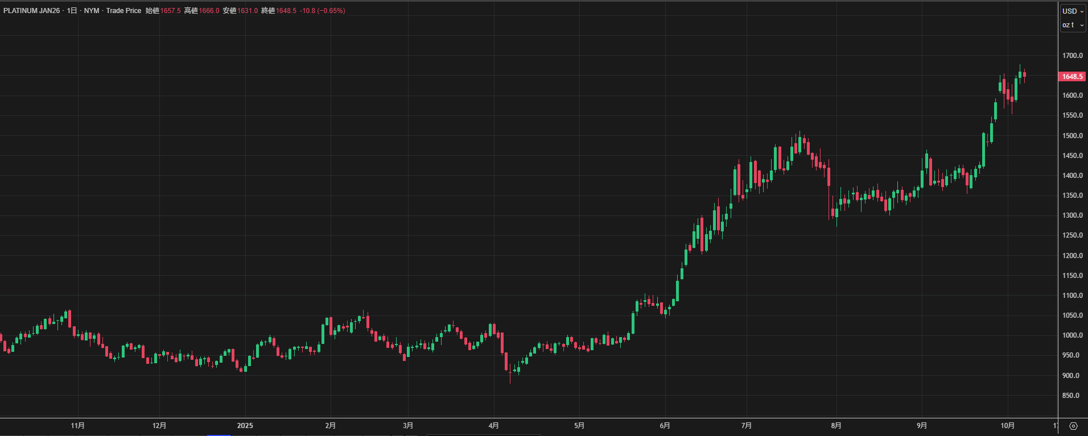
Task: Select the 1日 interval label
Action: pyautogui.click(x=72, y=11)
